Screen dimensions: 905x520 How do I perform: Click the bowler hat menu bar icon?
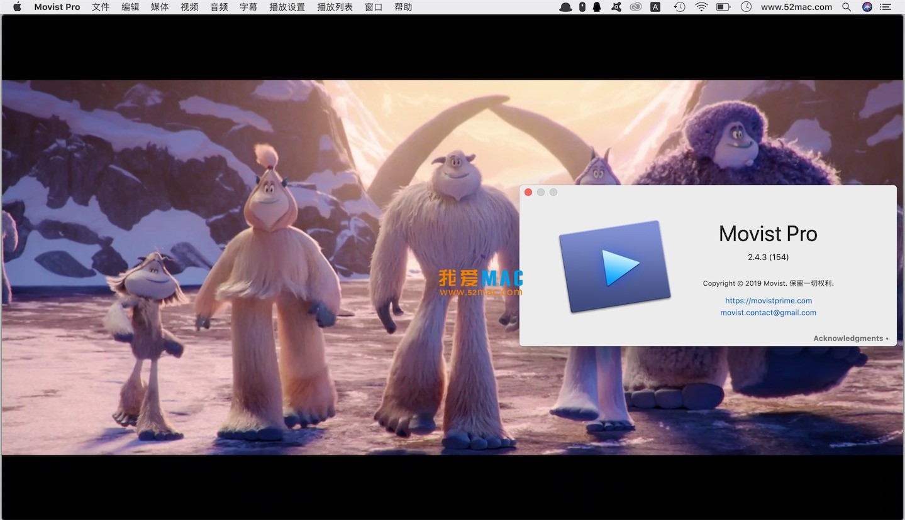coord(565,7)
